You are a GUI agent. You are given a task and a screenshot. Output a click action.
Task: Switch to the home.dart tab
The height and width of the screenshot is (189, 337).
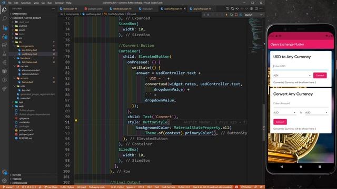point(69,9)
